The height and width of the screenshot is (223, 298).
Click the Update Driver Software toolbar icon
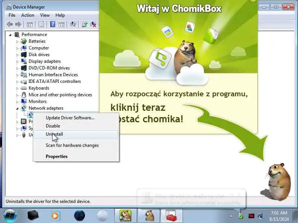[x=85, y=24]
